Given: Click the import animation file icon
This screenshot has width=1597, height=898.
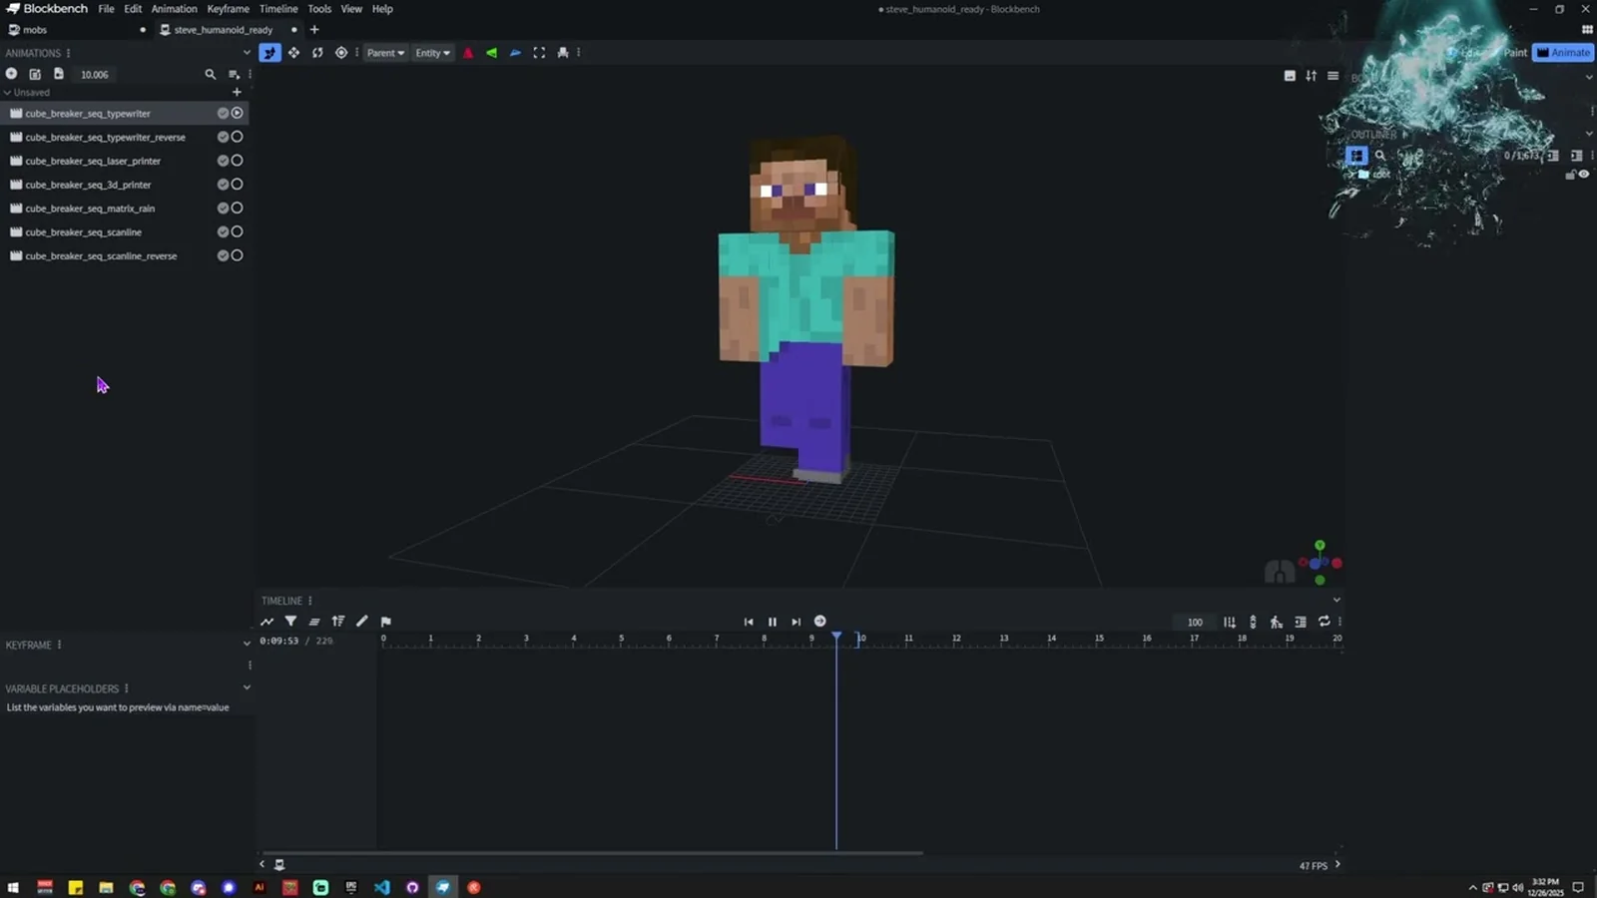Looking at the screenshot, I should coord(59,74).
